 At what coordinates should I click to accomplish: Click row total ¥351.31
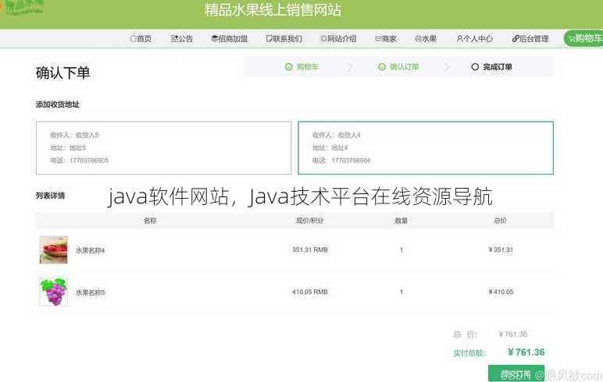pos(501,250)
